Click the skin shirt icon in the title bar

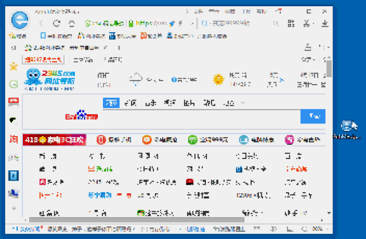(279, 11)
